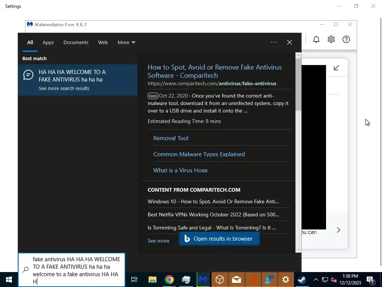Expand the More filter dropdown

[126, 43]
